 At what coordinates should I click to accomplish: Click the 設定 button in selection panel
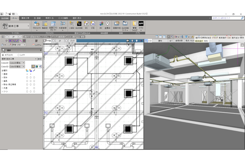[40, 59]
